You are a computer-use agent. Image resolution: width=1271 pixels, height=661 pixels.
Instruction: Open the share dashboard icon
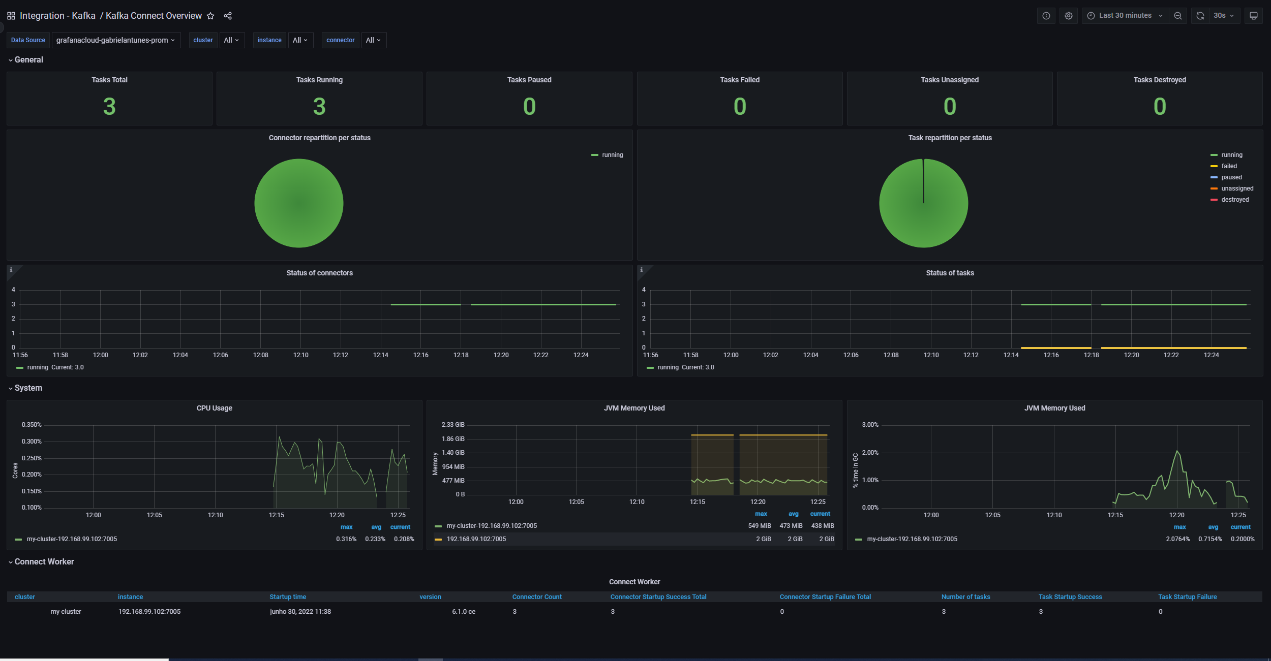pos(228,16)
